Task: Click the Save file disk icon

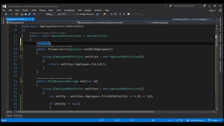Action: coord(26,14)
